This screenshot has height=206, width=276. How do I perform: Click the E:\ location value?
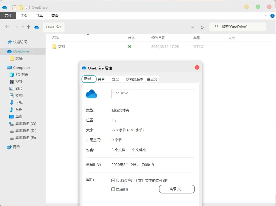[114, 120]
